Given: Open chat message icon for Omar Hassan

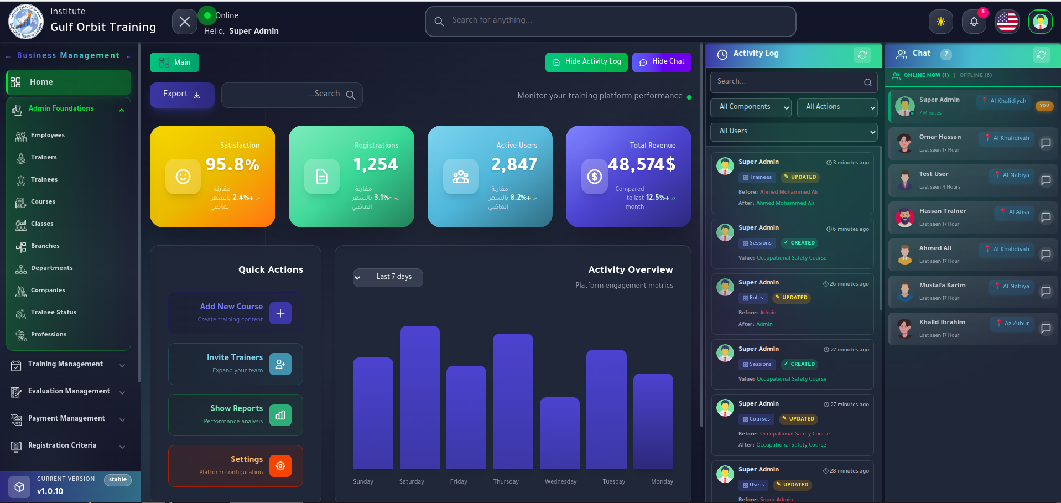Looking at the screenshot, I should 1046,143.
